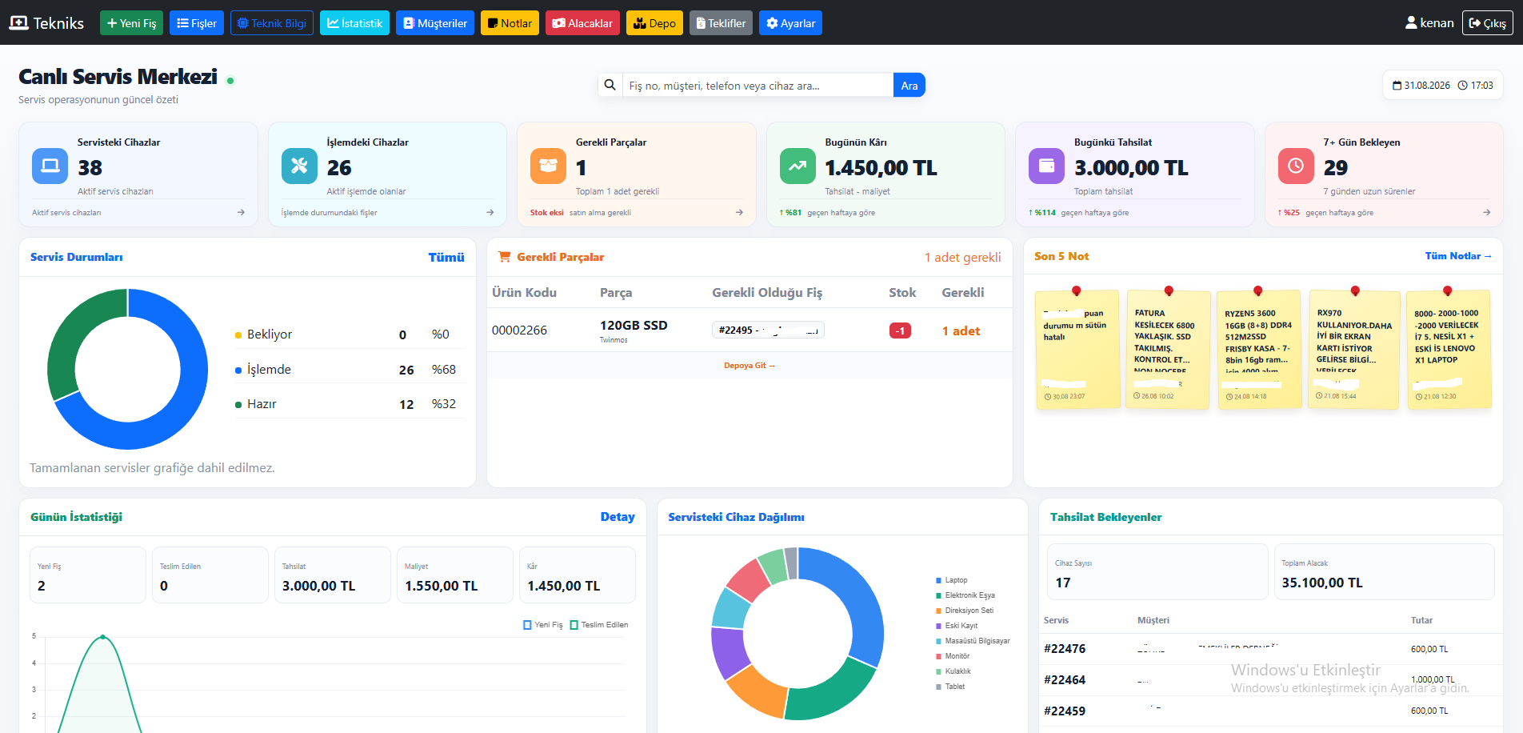Open service #22459 in Tahsilat Bekleyenler
Viewport: 1523px width, 733px height.
(x=1065, y=711)
